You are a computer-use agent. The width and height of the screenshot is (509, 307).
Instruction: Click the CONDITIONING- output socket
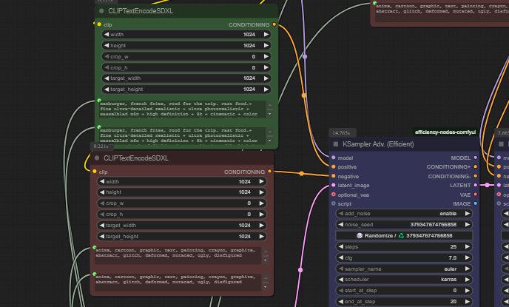(476, 176)
